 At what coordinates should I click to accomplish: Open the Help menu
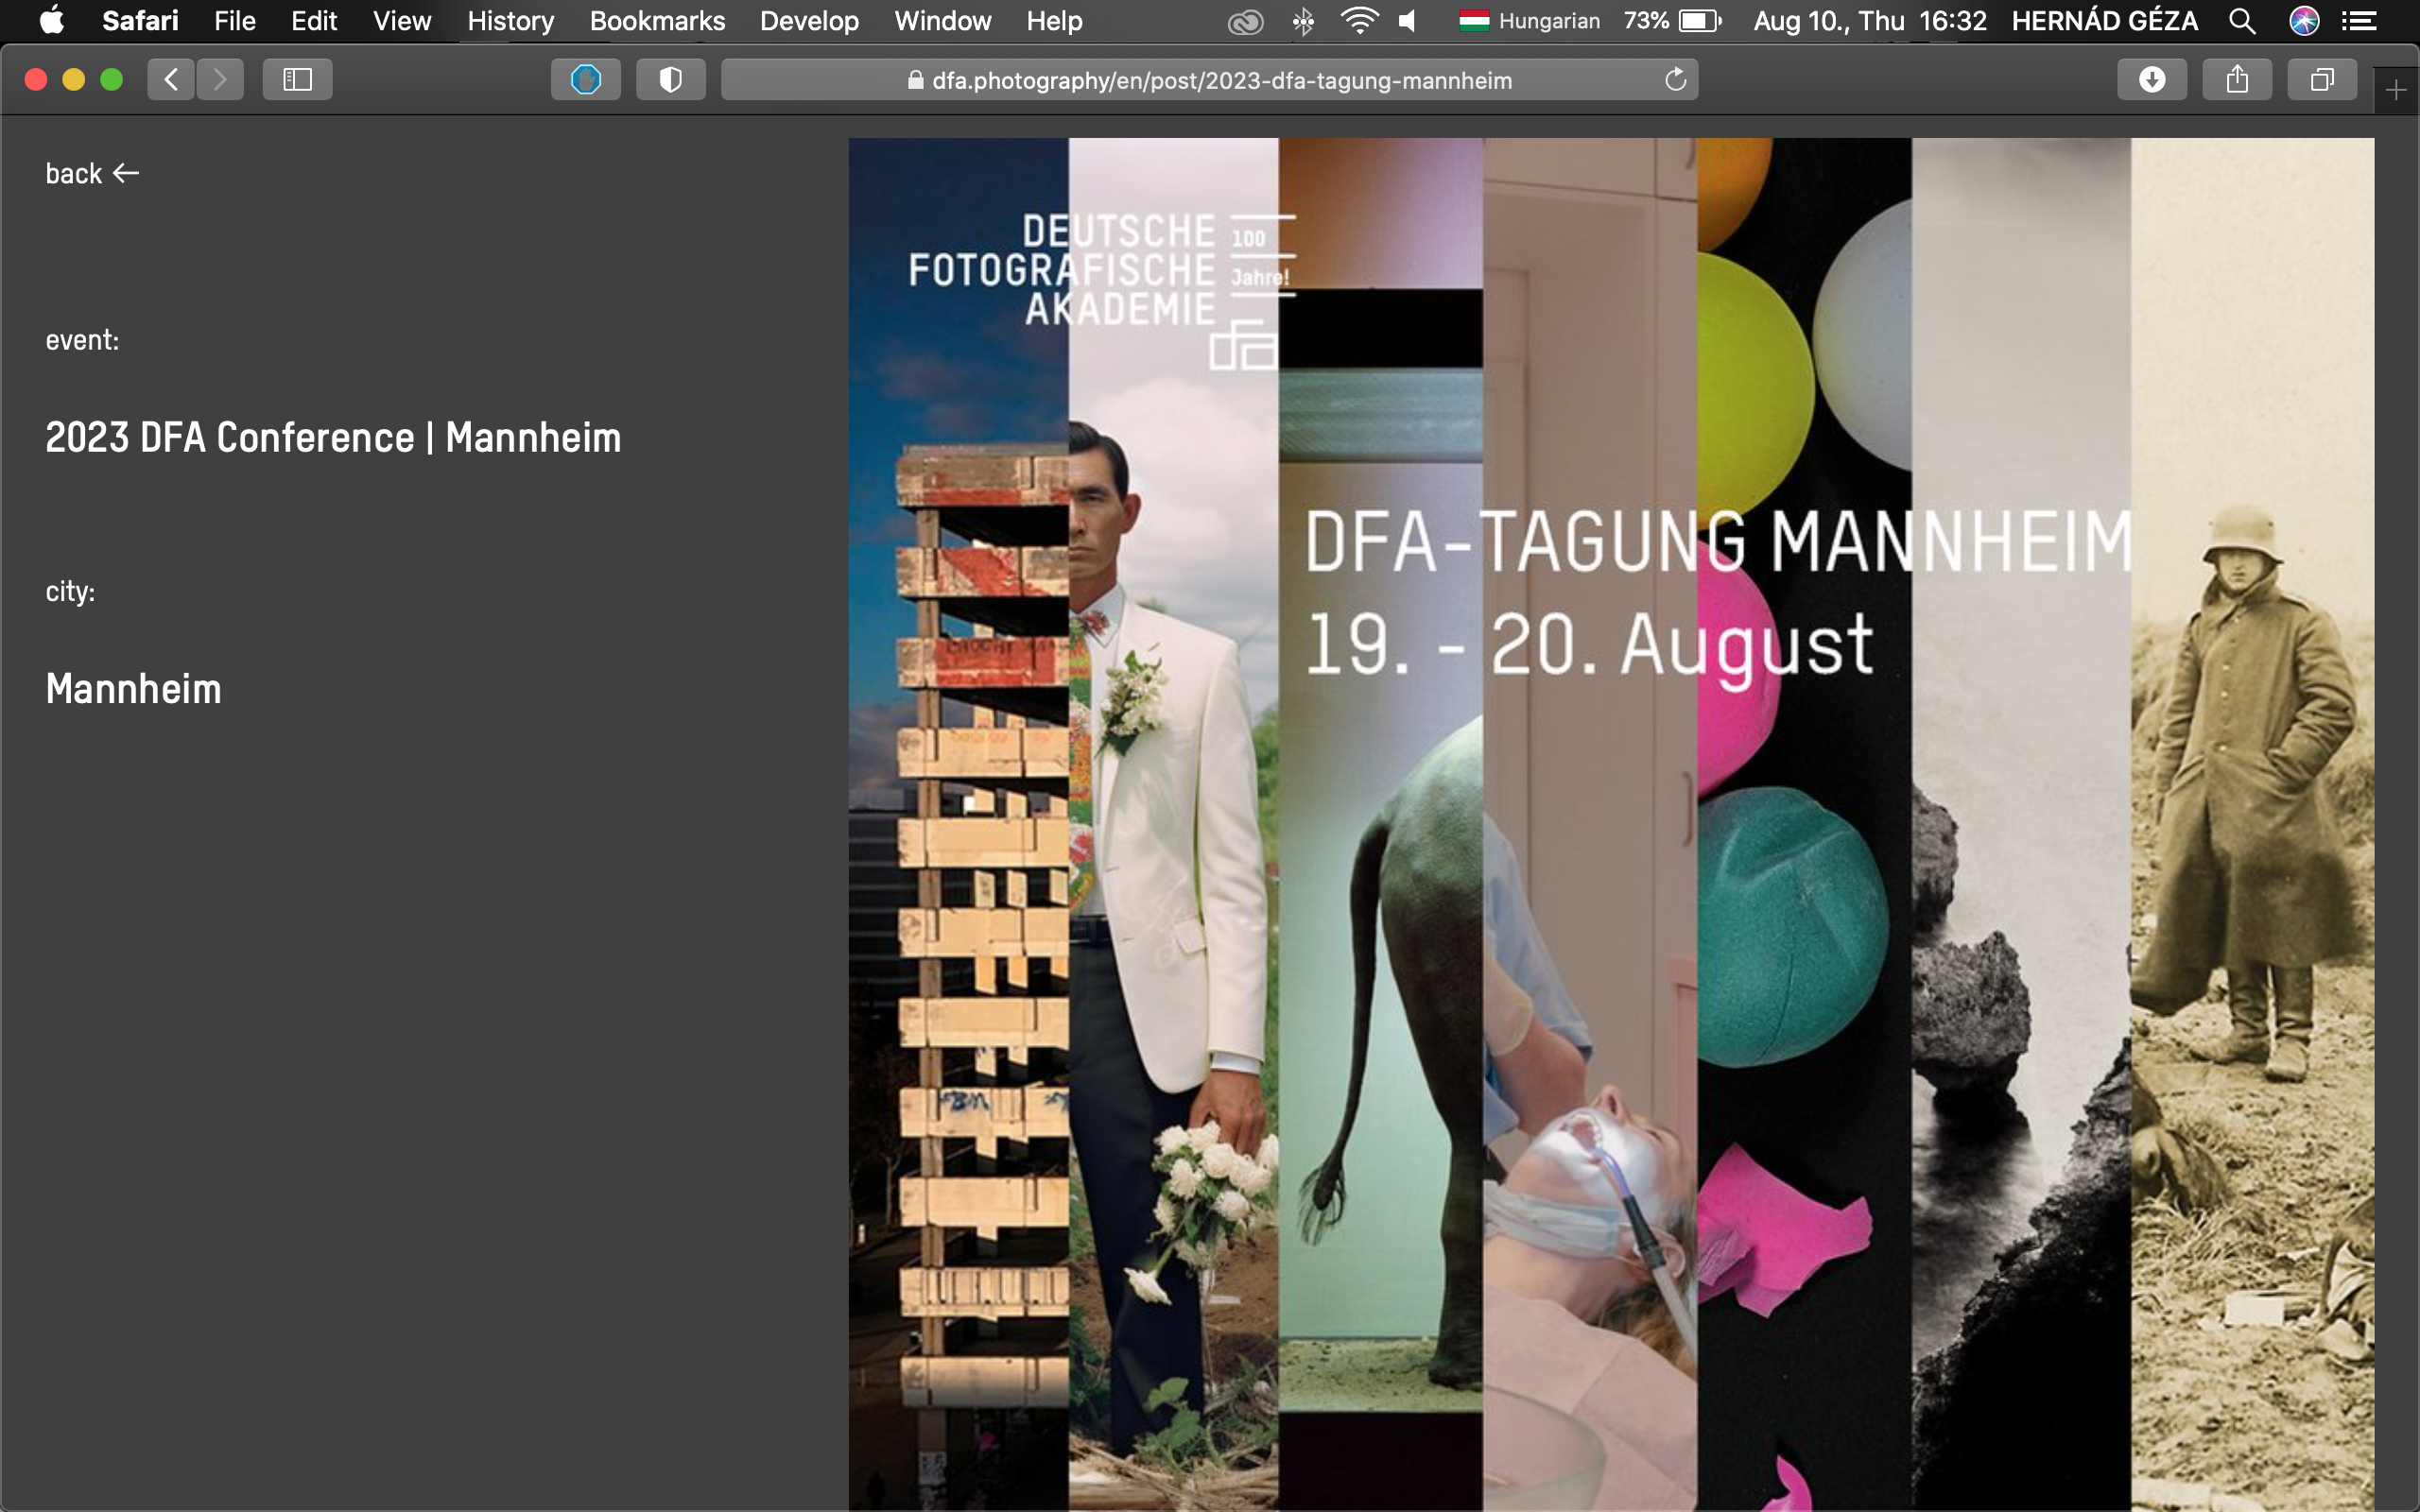click(x=1054, y=21)
